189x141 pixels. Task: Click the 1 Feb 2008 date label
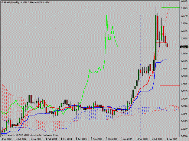coord(142,139)
